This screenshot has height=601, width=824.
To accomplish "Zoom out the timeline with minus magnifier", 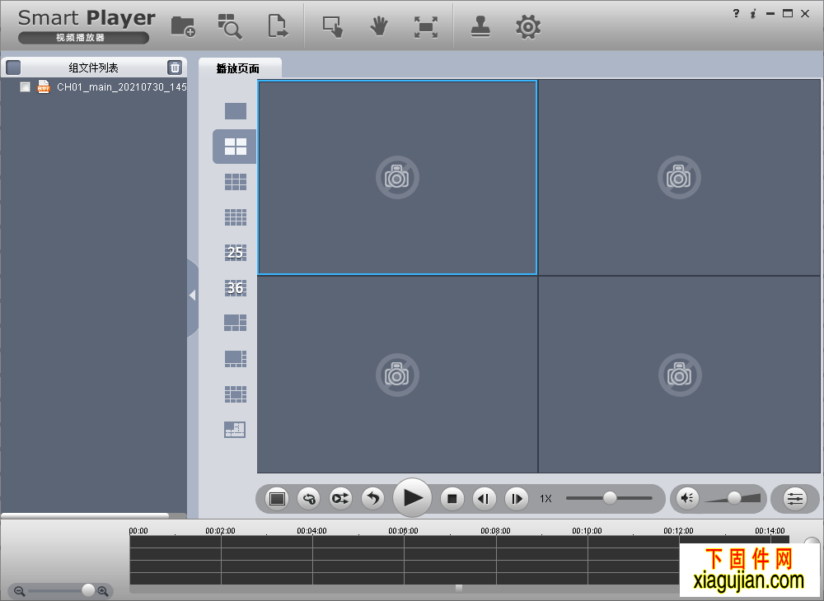I will pyautogui.click(x=20, y=591).
